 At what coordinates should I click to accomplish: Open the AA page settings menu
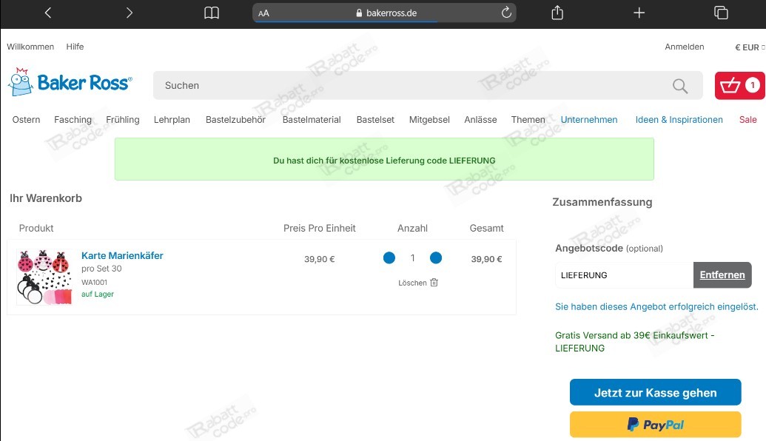[x=263, y=13]
